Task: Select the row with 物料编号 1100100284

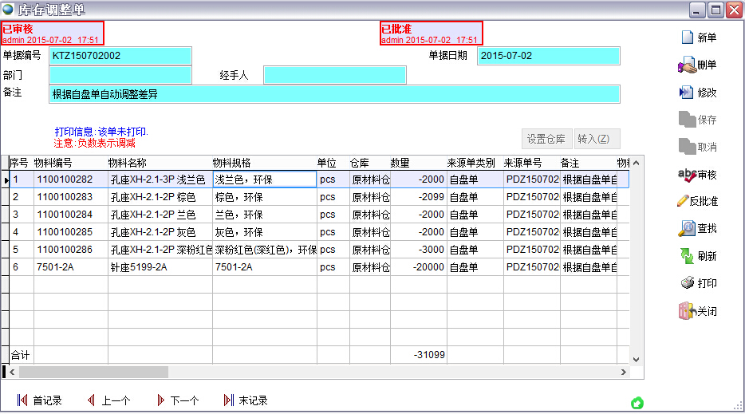Action: (x=65, y=215)
